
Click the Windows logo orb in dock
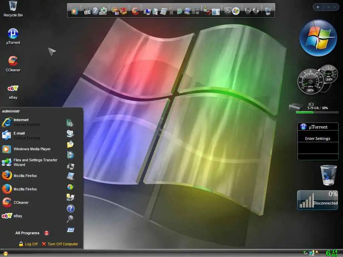click(236, 11)
